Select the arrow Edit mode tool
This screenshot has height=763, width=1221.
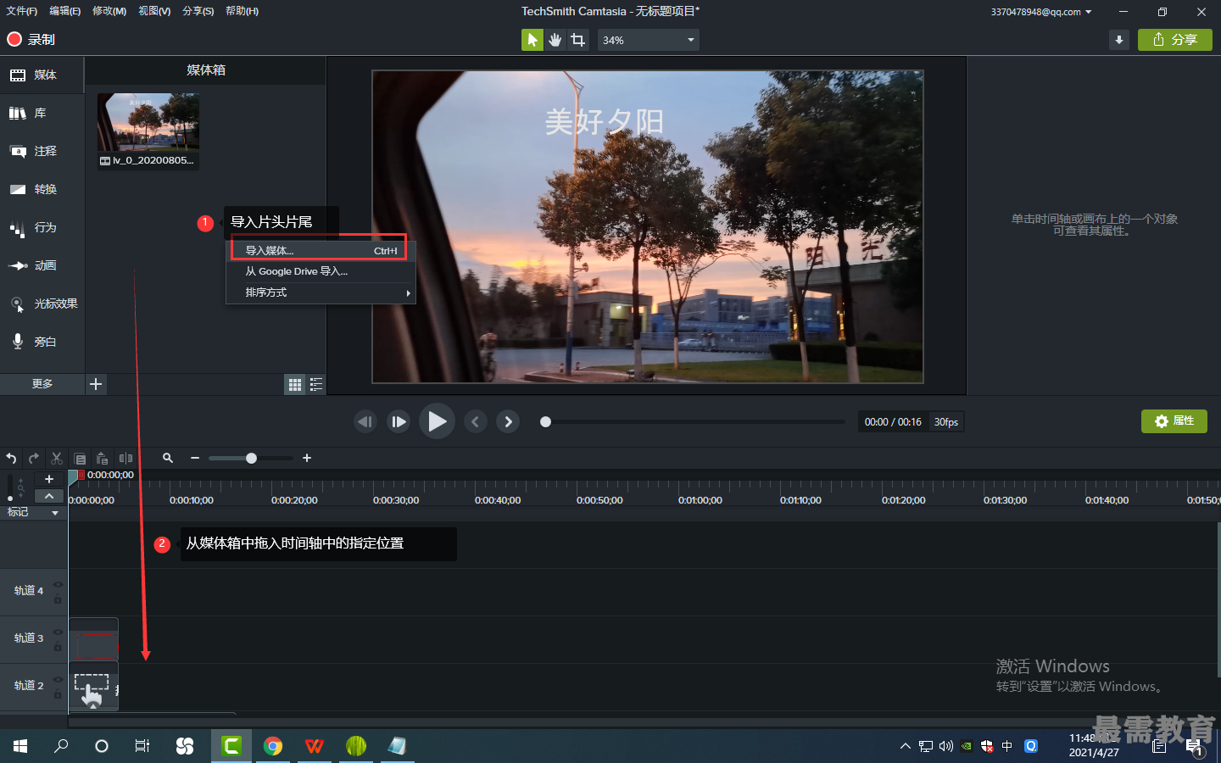point(532,40)
